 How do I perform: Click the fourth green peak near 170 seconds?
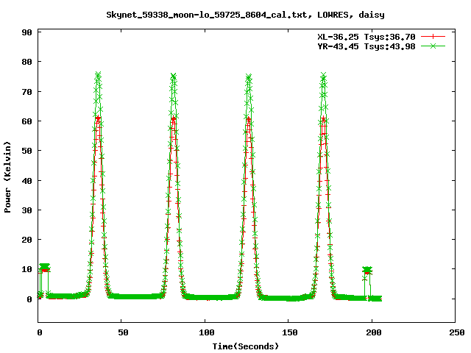tap(323, 75)
